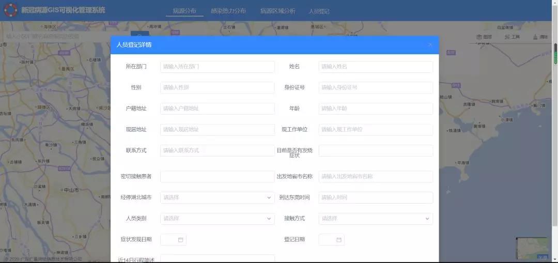Viewport: 558px width, 263px height.
Task: Switch to the 病源分布 tab
Action: click(184, 11)
